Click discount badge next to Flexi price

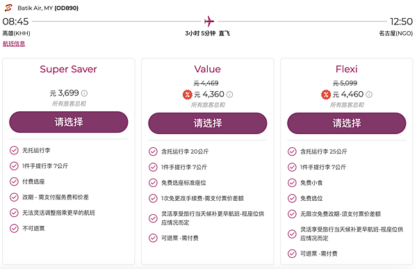point(326,95)
